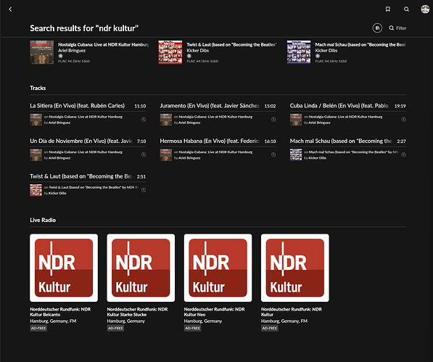
Task: Play La Sitiera (En Vivo) track
Action: (78, 106)
